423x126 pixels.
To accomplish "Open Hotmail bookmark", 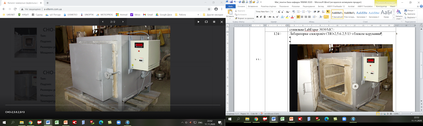I will 122,15.
